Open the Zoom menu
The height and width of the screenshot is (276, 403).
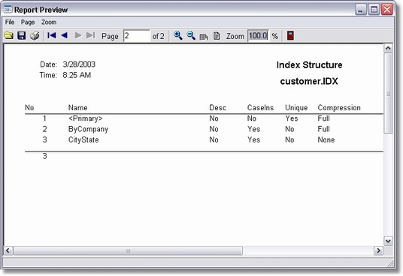pos(49,22)
